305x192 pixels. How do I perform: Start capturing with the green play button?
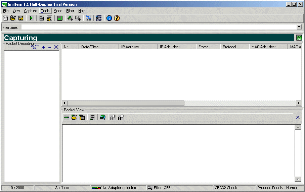[x=31, y=18]
